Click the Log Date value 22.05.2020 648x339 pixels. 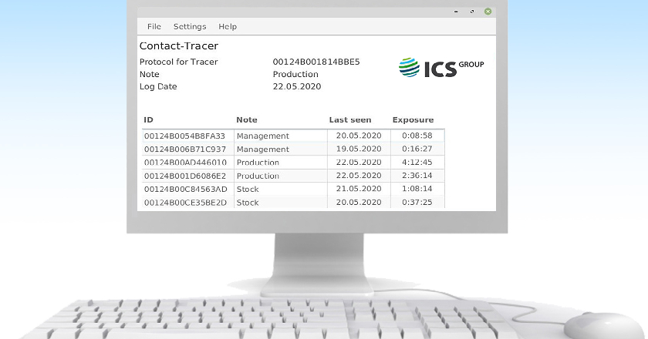[x=297, y=86]
